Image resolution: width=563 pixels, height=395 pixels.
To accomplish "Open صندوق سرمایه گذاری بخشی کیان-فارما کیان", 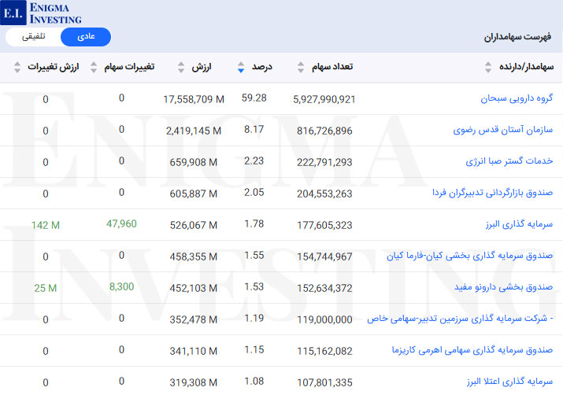I will tap(469, 256).
